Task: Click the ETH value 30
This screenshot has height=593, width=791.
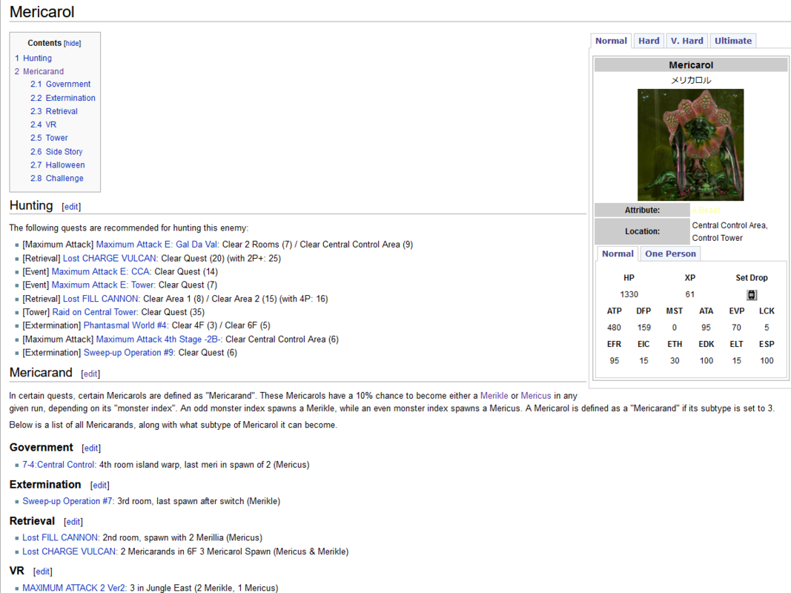Action: [675, 361]
